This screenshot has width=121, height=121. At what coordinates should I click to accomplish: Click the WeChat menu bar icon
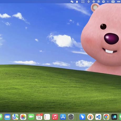coord(72,2)
